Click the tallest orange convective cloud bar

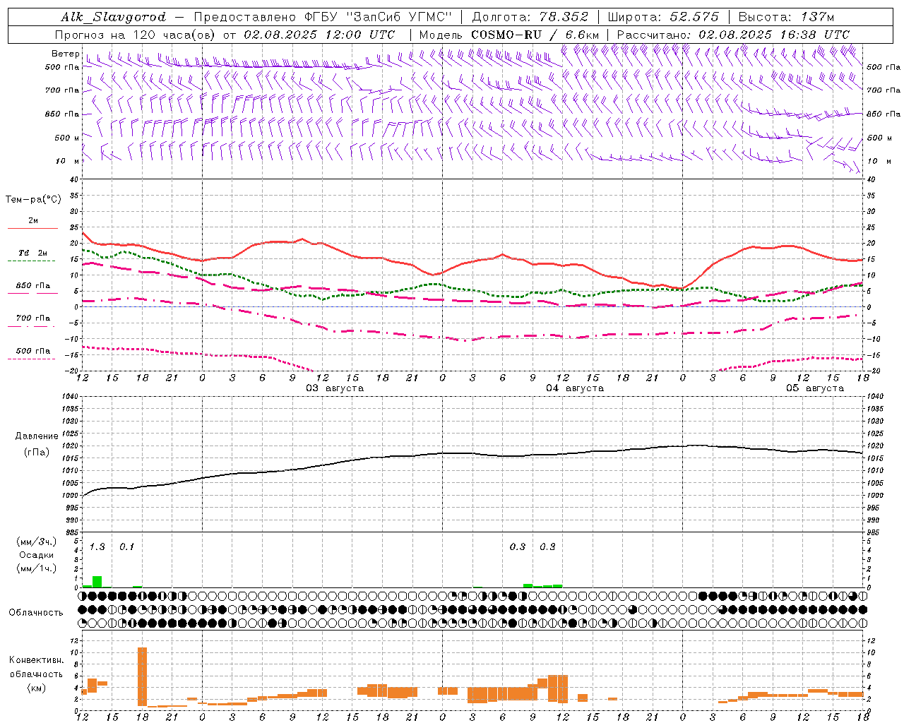142,676
